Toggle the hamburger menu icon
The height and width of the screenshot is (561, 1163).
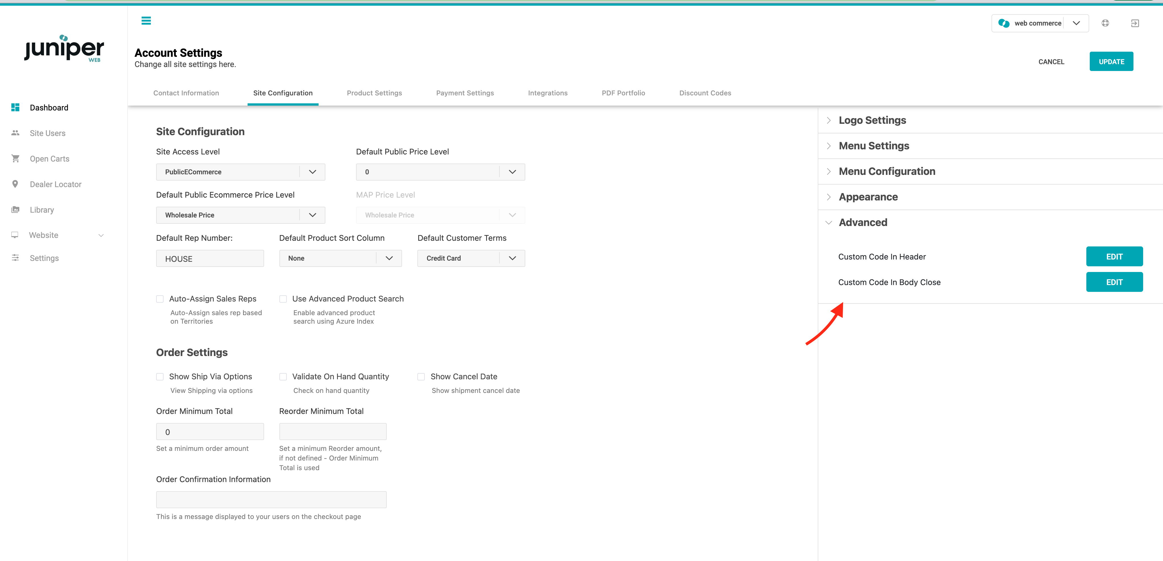coord(146,20)
